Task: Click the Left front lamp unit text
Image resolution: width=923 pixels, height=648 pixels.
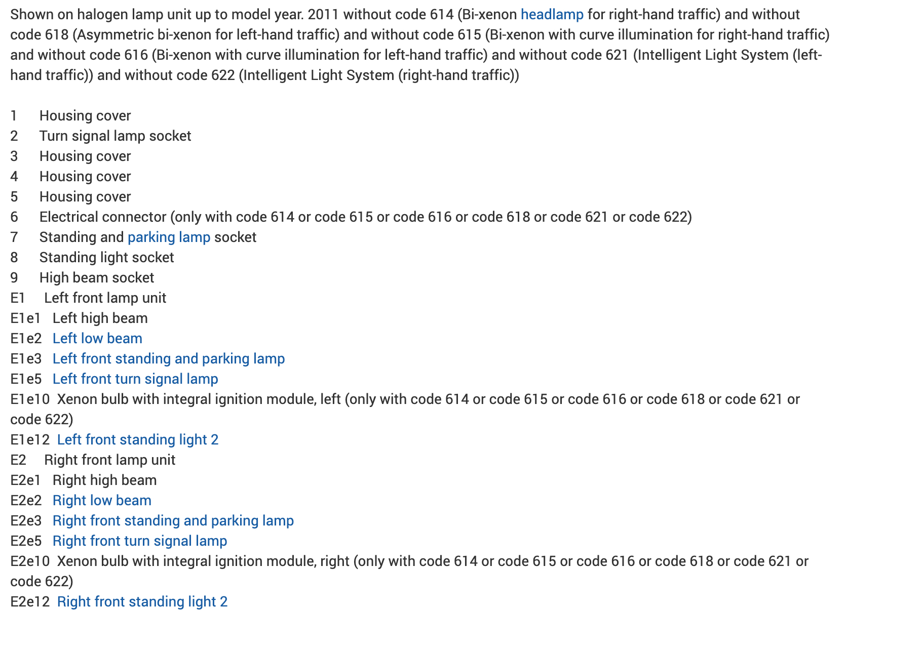Action: pos(105,298)
